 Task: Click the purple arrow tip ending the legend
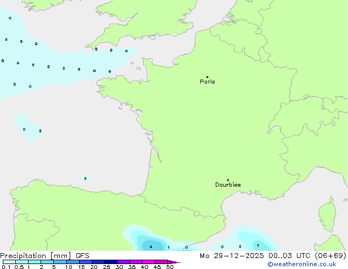[174, 262]
